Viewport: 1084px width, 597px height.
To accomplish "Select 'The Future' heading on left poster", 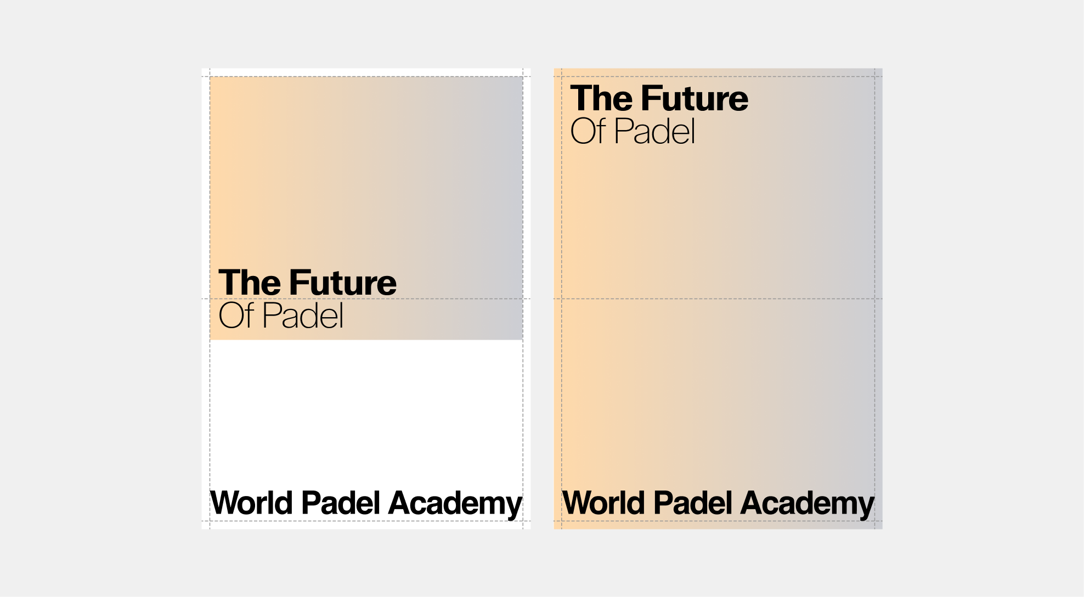I will pyautogui.click(x=307, y=283).
